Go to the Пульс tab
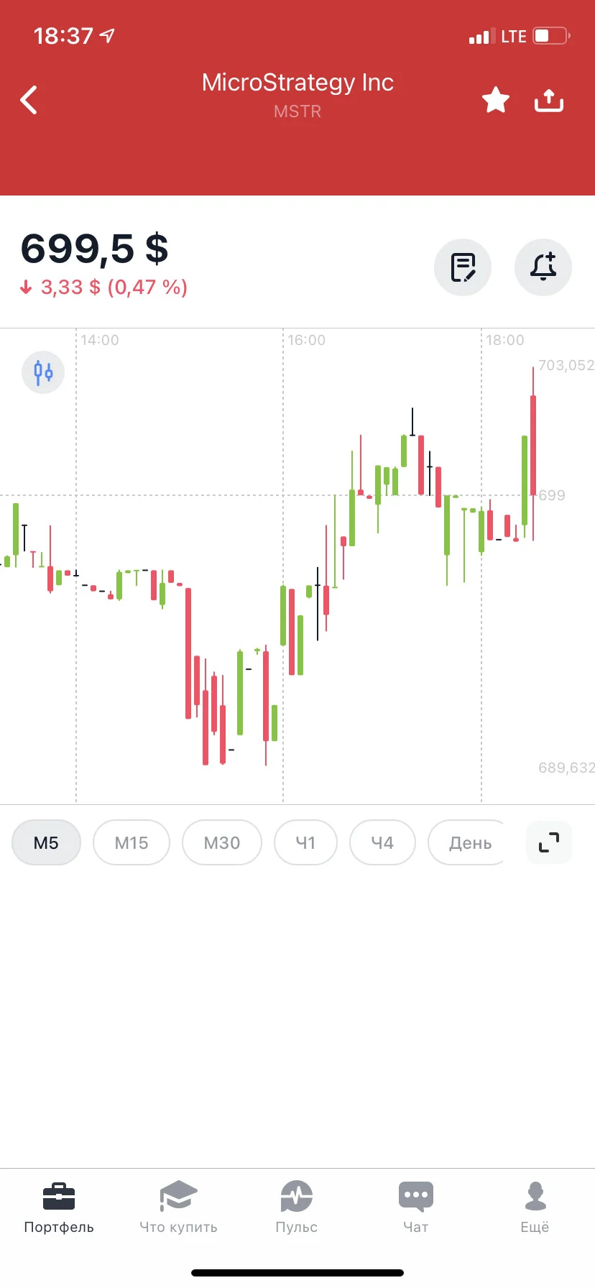The image size is (595, 1288). [x=297, y=1207]
